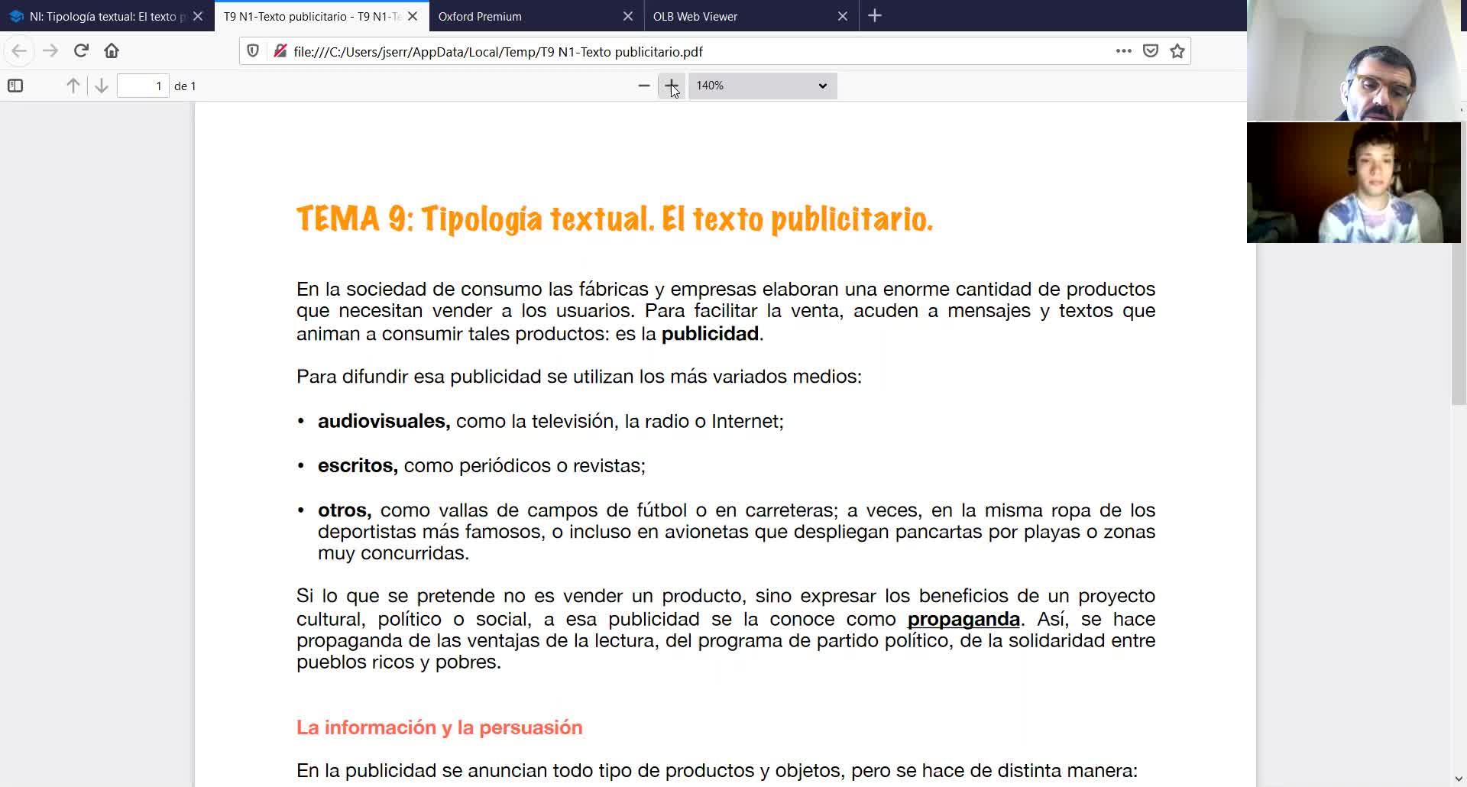Toggle the PDF sidebar

point(15,86)
